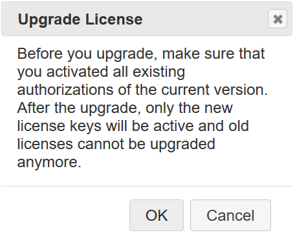The height and width of the screenshot is (244, 295).
Task: Cancel the license upgrade
Action: (230, 215)
